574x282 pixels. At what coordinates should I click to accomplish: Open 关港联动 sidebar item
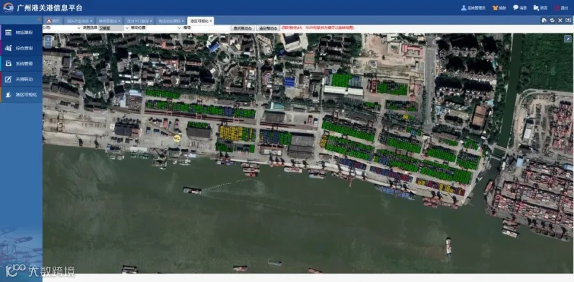click(21, 80)
